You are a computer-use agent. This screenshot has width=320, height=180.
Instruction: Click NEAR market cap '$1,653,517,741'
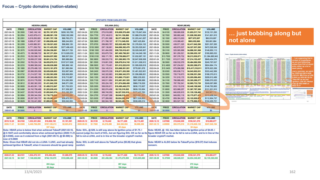(x=194, y=32)
